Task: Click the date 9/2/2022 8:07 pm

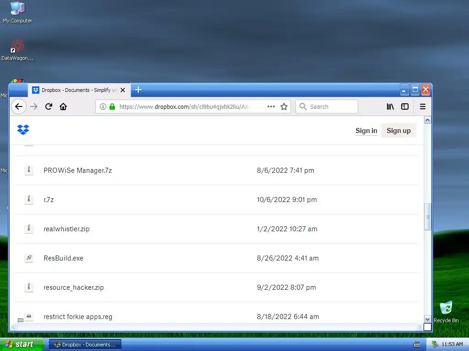Action: [286, 287]
